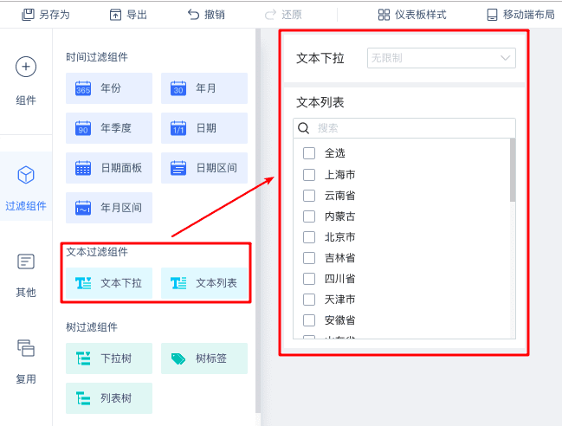Expand the 文本下拉 dropdown chevron arrow
This screenshot has width=562, height=426.
[x=506, y=58]
